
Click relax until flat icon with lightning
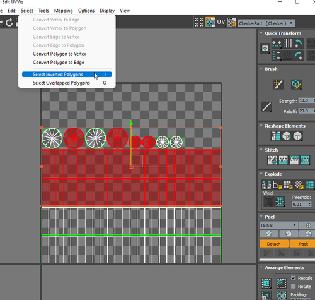tap(287, 136)
